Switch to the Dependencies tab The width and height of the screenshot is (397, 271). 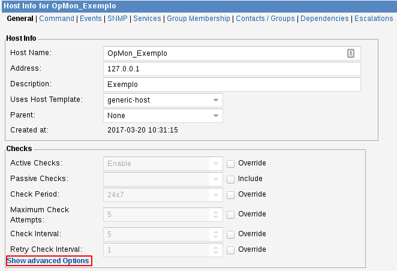pyautogui.click(x=324, y=19)
